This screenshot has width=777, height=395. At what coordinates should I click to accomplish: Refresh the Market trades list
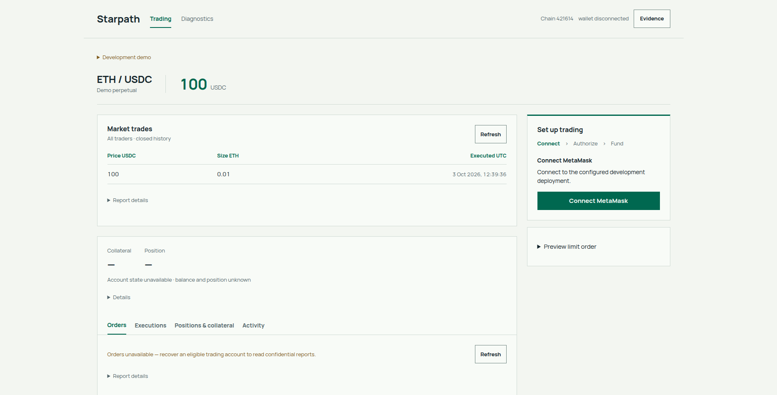490,134
